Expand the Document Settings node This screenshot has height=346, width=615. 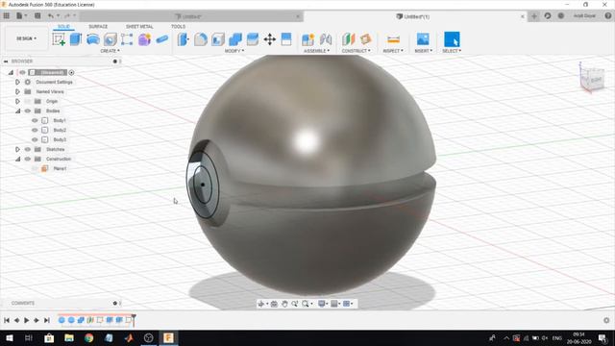[x=17, y=82]
